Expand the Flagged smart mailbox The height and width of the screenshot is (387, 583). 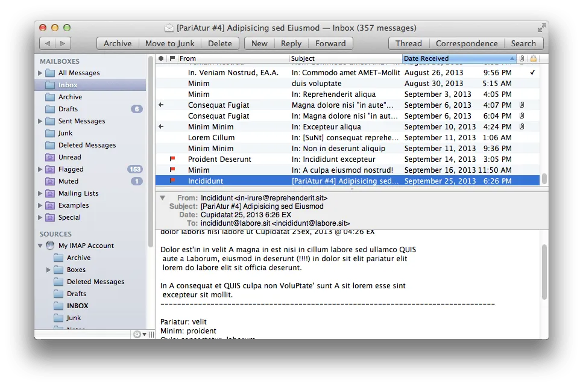(x=41, y=169)
